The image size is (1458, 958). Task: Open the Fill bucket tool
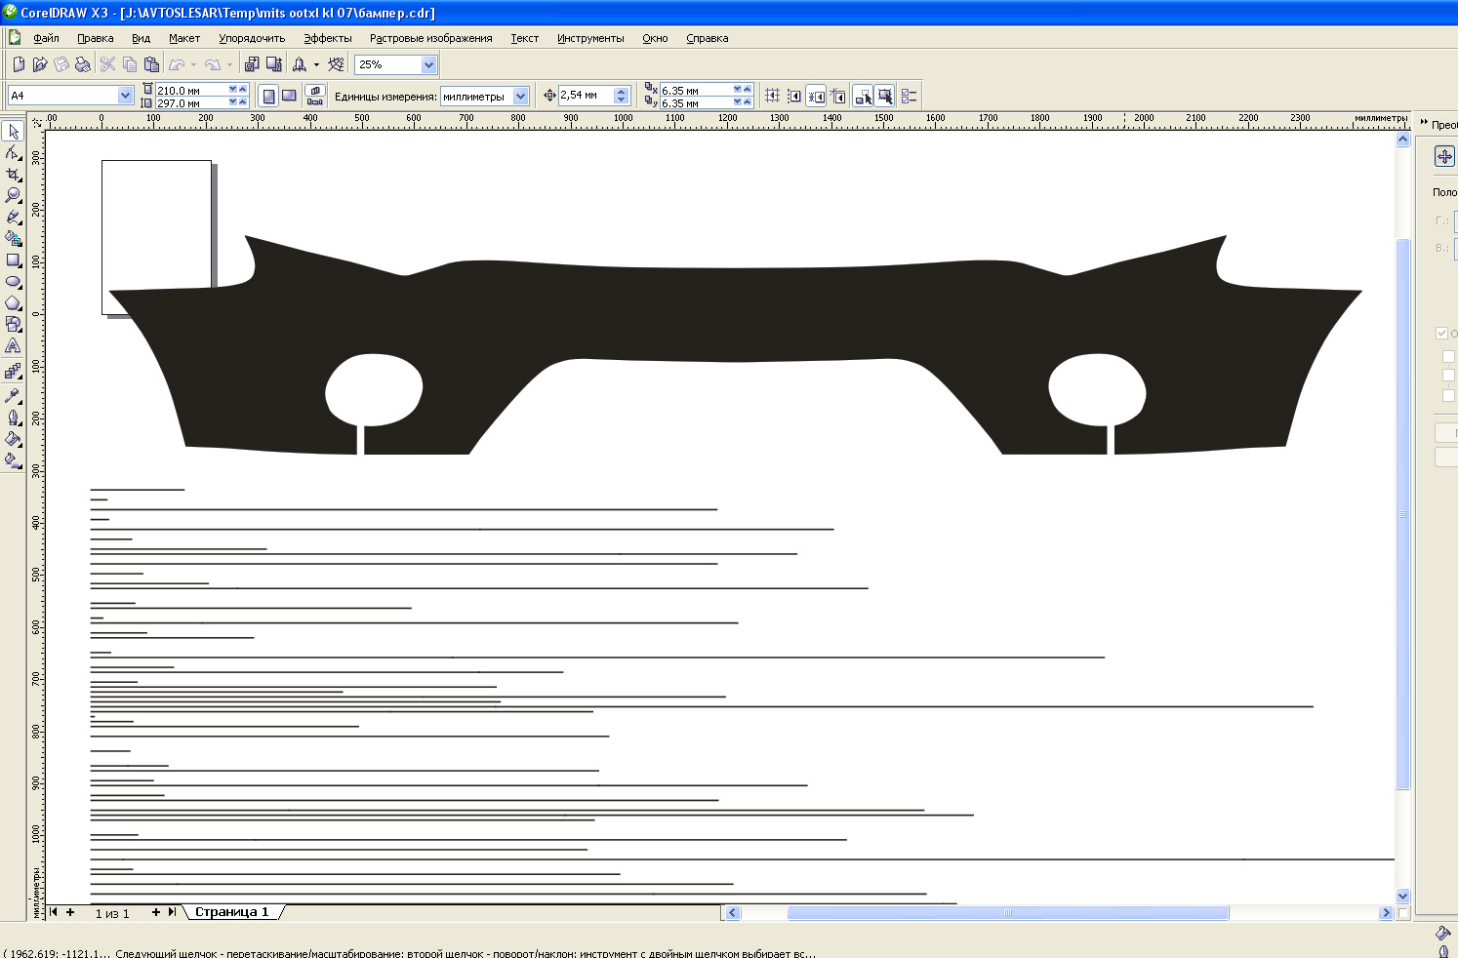click(x=14, y=439)
